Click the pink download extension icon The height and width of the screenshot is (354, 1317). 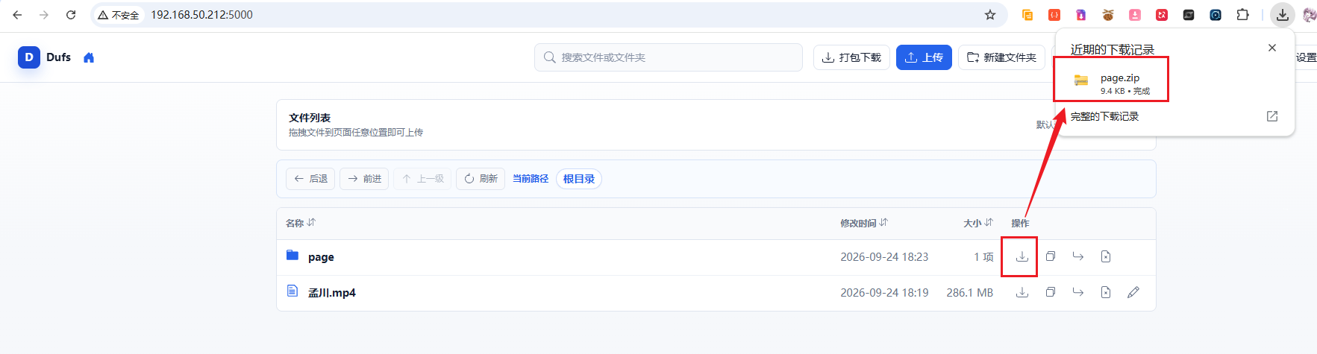1135,15
